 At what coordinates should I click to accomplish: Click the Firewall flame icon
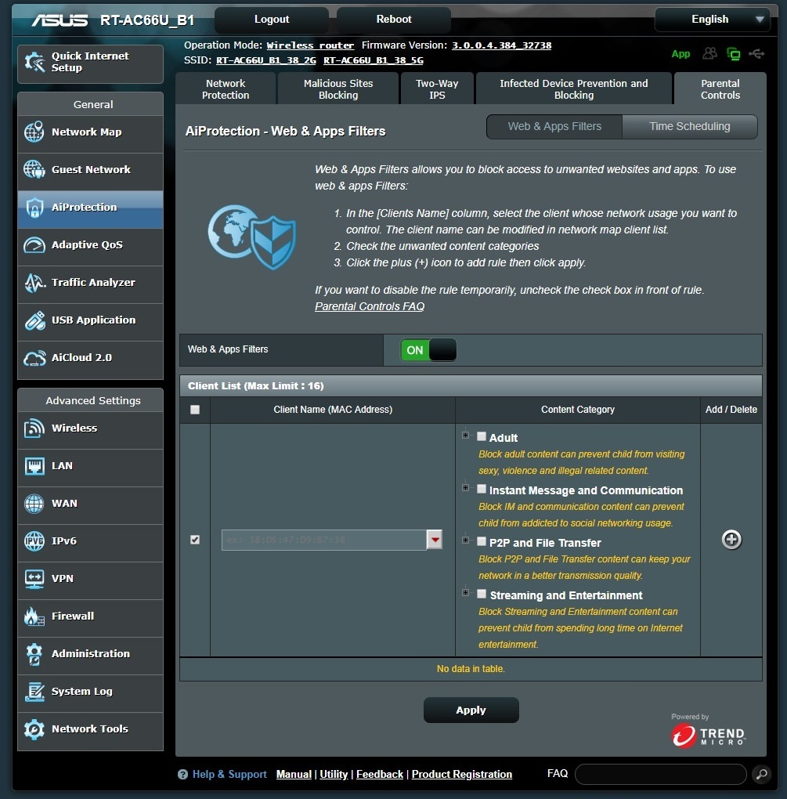point(34,616)
